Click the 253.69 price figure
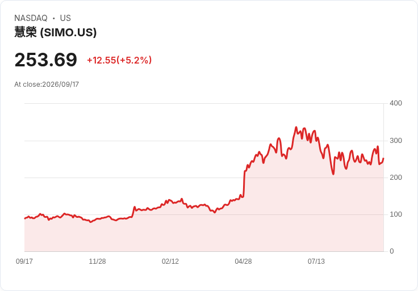Image resolution: width=418 pixels, height=291 pixels. point(45,60)
